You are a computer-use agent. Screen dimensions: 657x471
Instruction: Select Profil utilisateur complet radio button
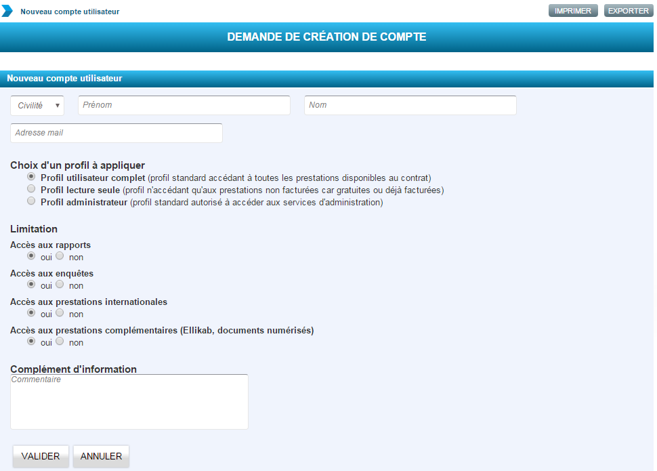(x=31, y=177)
